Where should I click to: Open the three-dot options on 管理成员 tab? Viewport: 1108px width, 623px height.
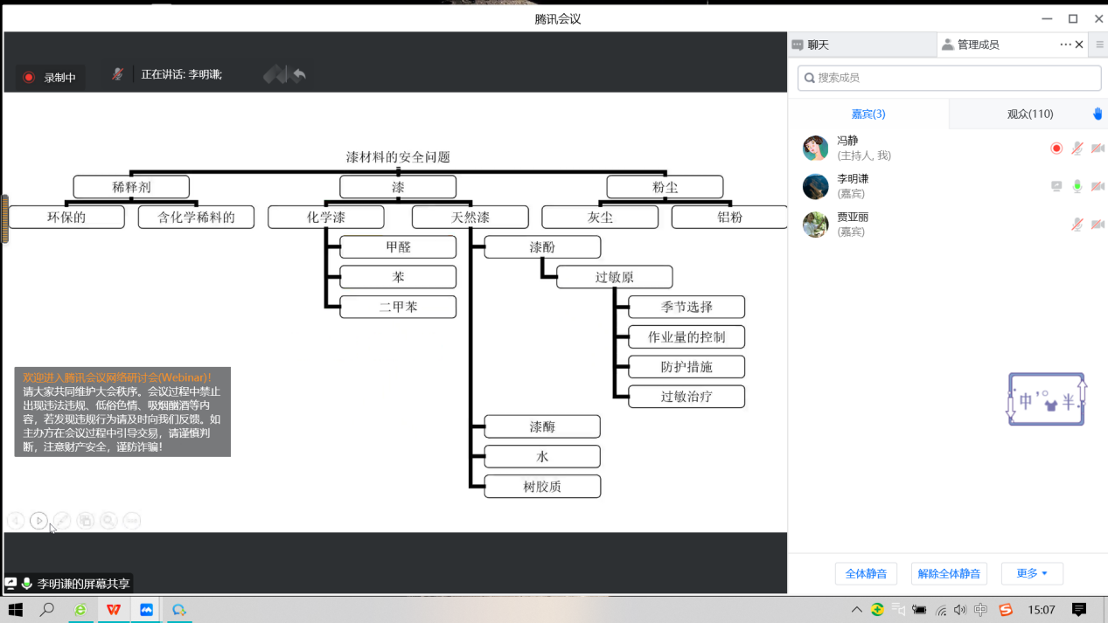[x=1065, y=45]
